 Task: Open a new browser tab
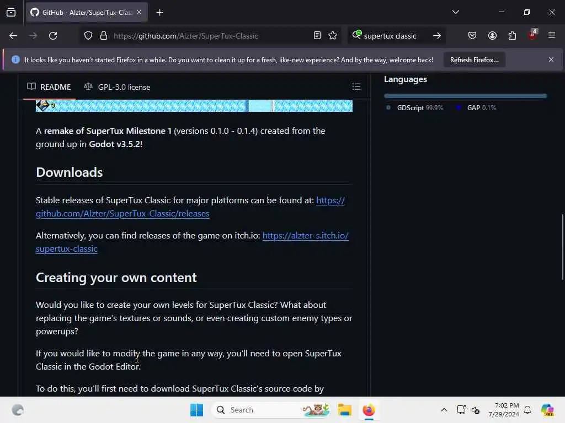pyautogui.click(x=159, y=13)
